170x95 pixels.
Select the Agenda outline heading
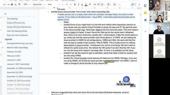tap(8, 39)
